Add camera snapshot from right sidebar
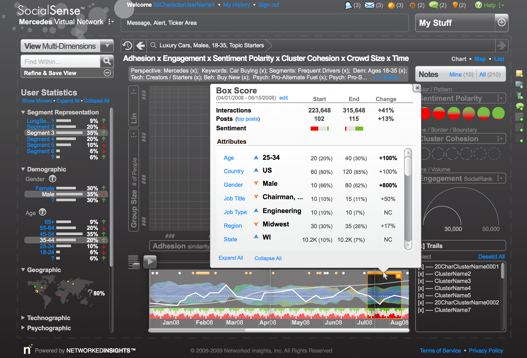The width and height of the screenshot is (527, 358). 519,84
